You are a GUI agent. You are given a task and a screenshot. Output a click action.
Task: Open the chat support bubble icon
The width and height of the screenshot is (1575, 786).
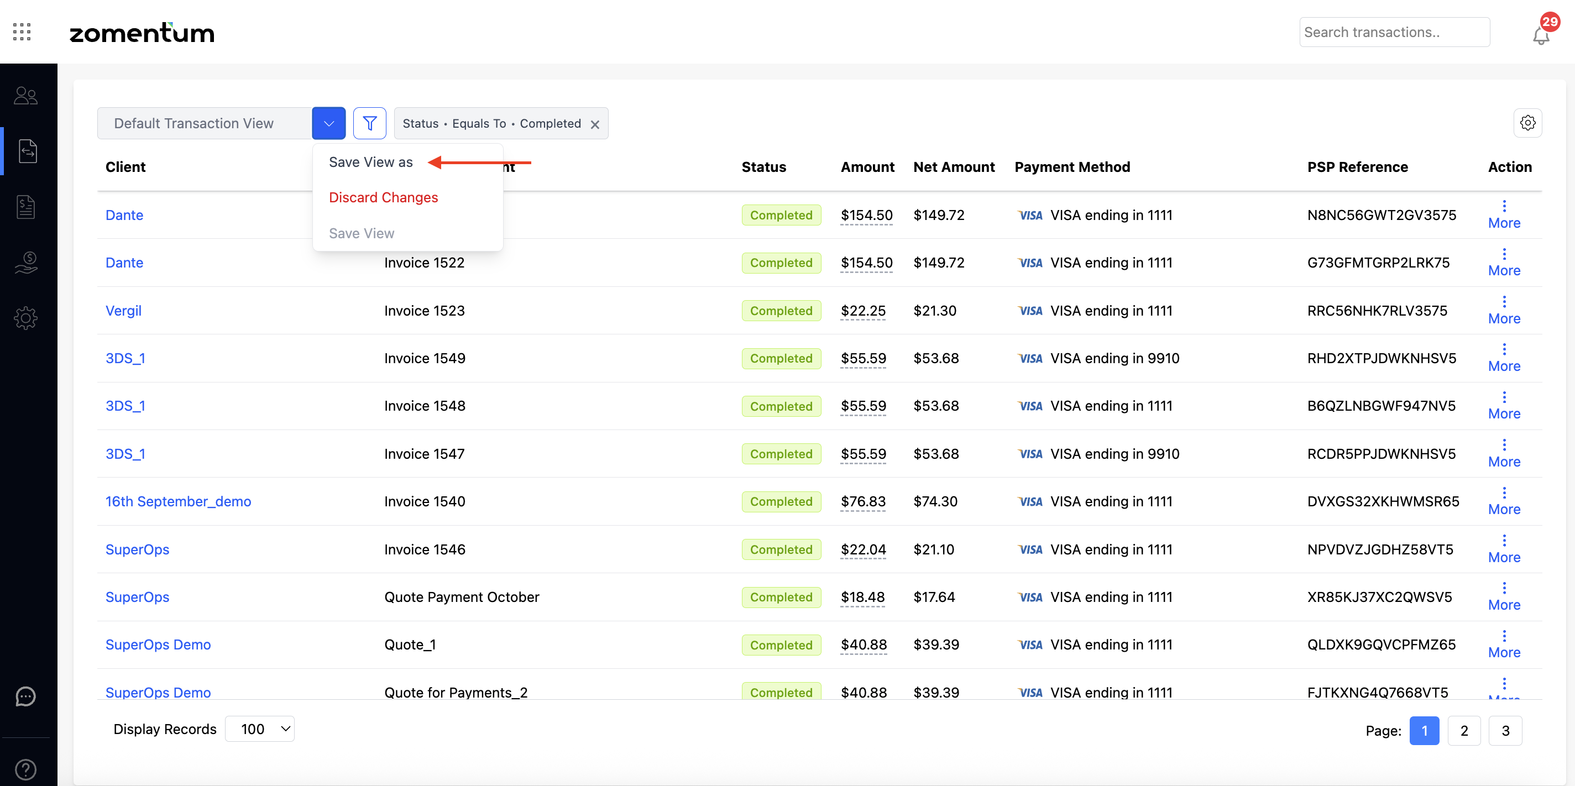pyautogui.click(x=25, y=696)
